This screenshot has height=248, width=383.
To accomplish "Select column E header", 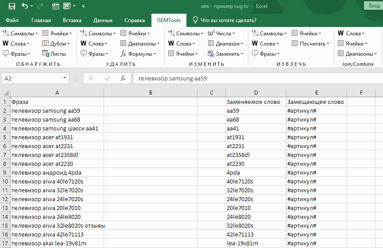I will [x=317, y=93].
